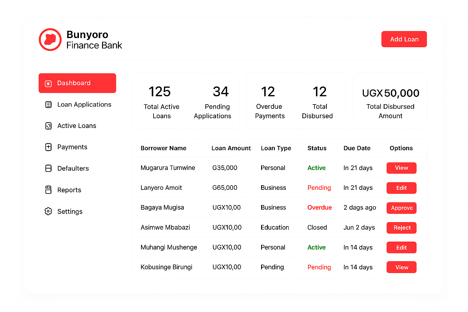
Task: Click the Dashboard icon in sidebar
Action: 48,83
